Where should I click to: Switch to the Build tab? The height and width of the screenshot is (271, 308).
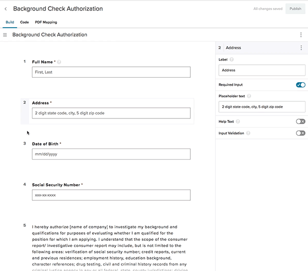[10, 22]
